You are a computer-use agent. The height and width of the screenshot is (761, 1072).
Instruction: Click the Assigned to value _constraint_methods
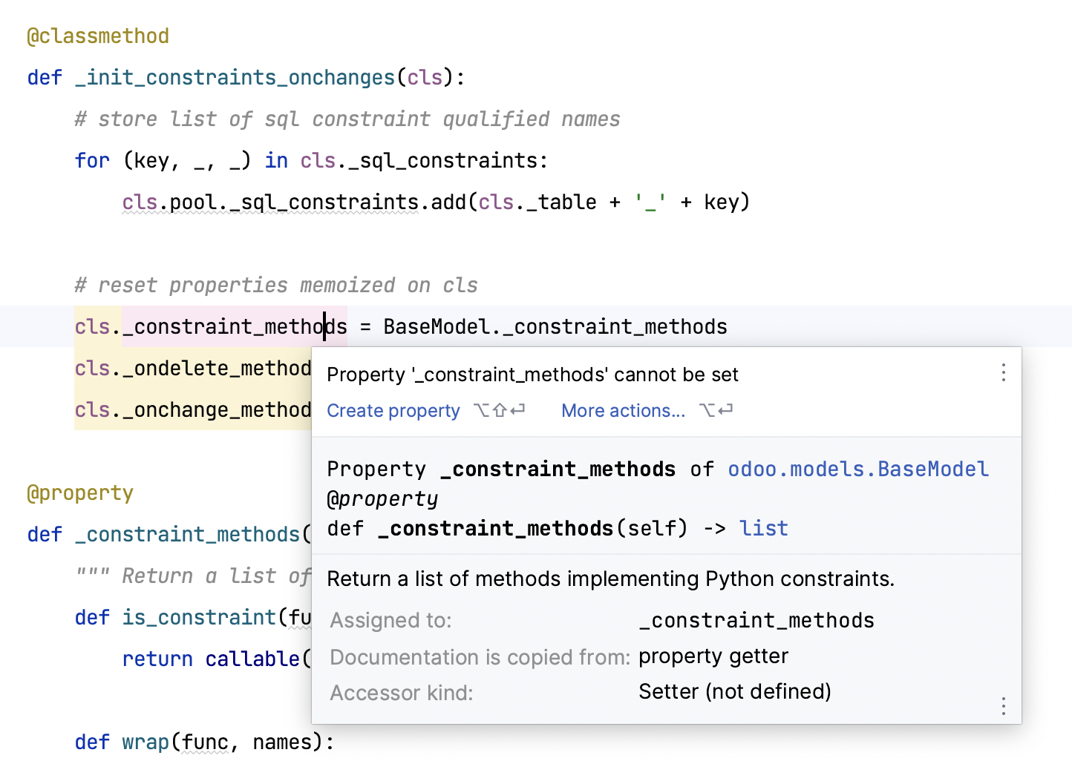[756, 620]
